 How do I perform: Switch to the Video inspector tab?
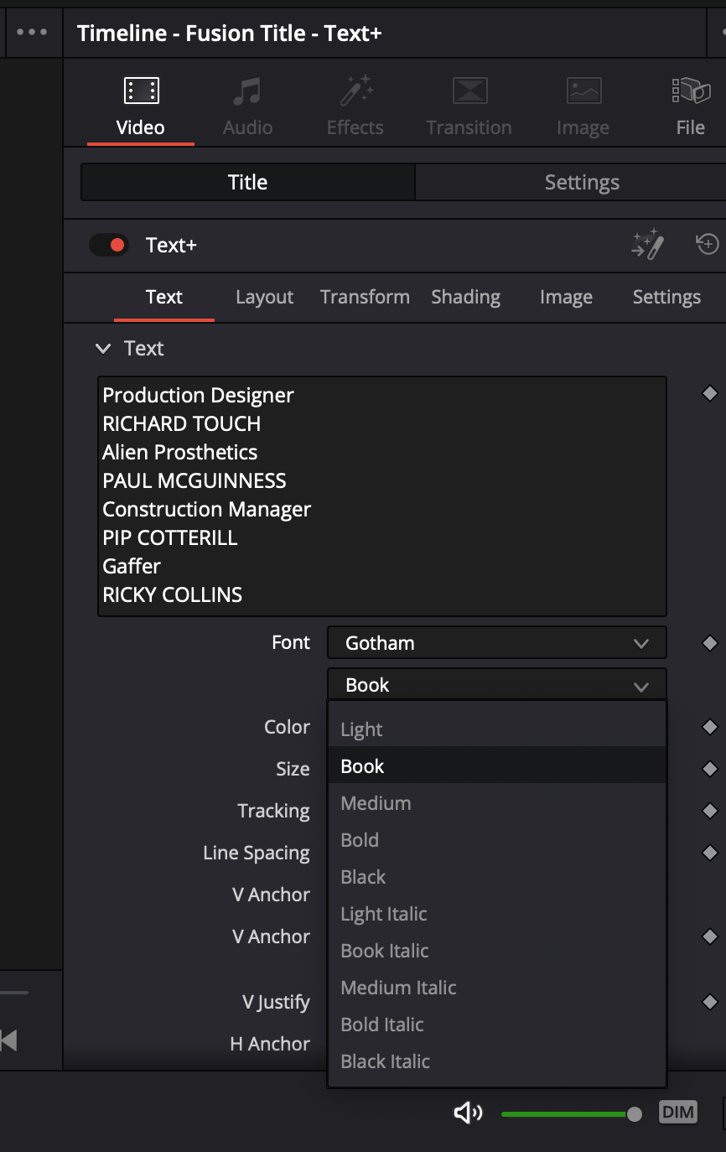coord(141,107)
